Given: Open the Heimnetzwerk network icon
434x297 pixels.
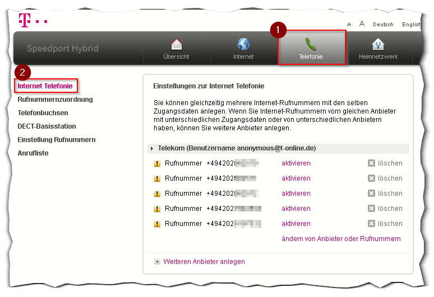Looking at the screenshot, I should (x=378, y=45).
